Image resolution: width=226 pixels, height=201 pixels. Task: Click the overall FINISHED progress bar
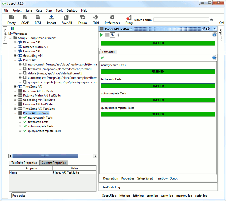pos(158,43)
